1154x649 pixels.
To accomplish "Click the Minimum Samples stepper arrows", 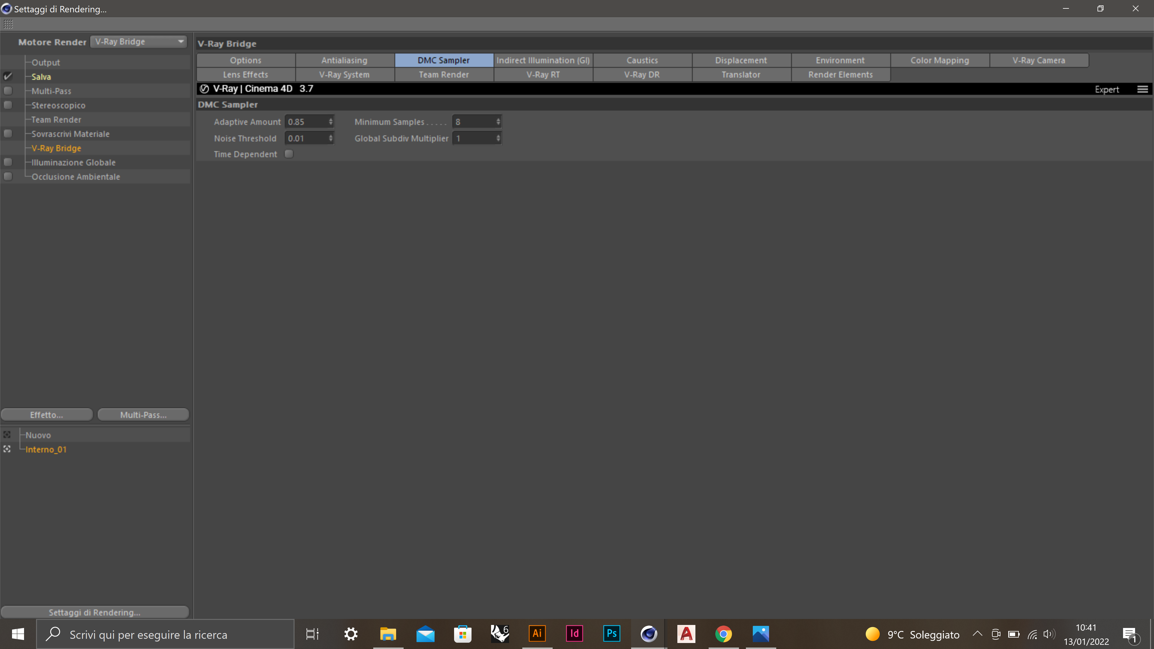I will [x=498, y=122].
